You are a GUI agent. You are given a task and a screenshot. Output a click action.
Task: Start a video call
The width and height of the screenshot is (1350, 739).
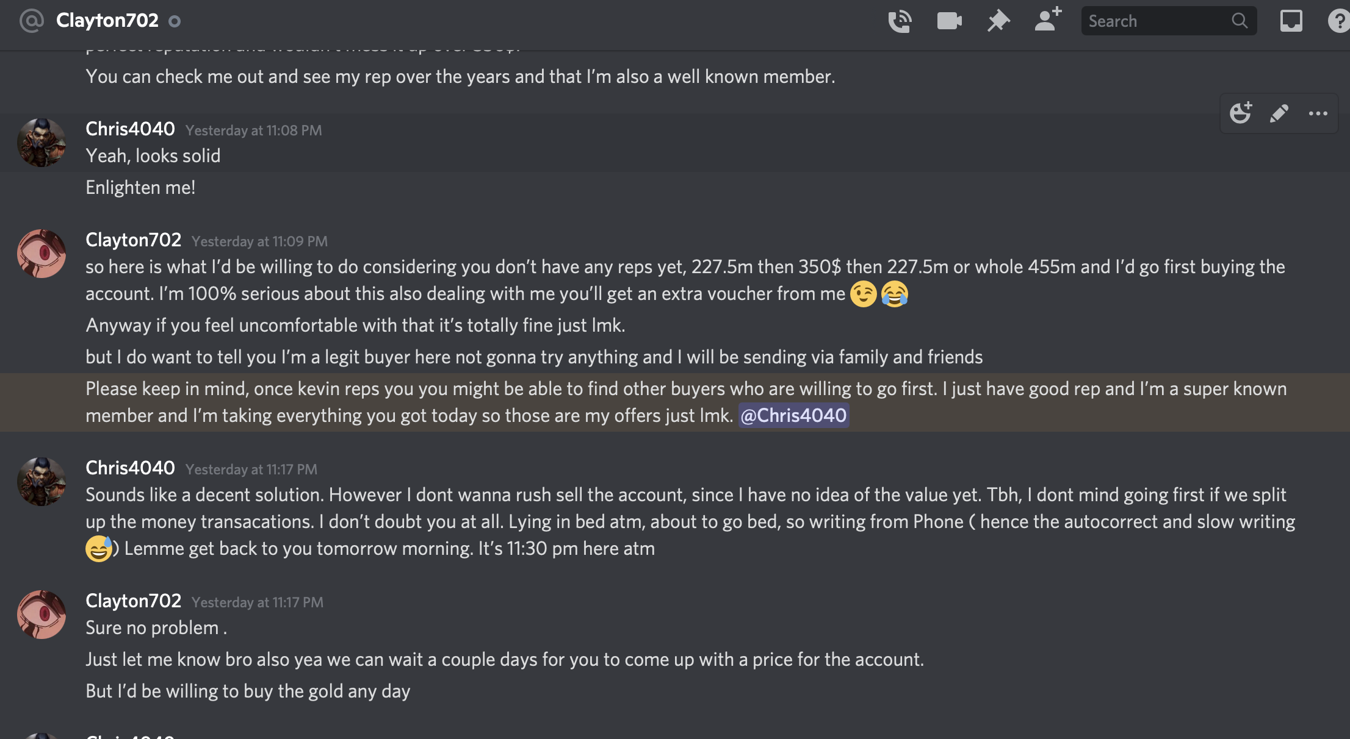pyautogui.click(x=949, y=21)
